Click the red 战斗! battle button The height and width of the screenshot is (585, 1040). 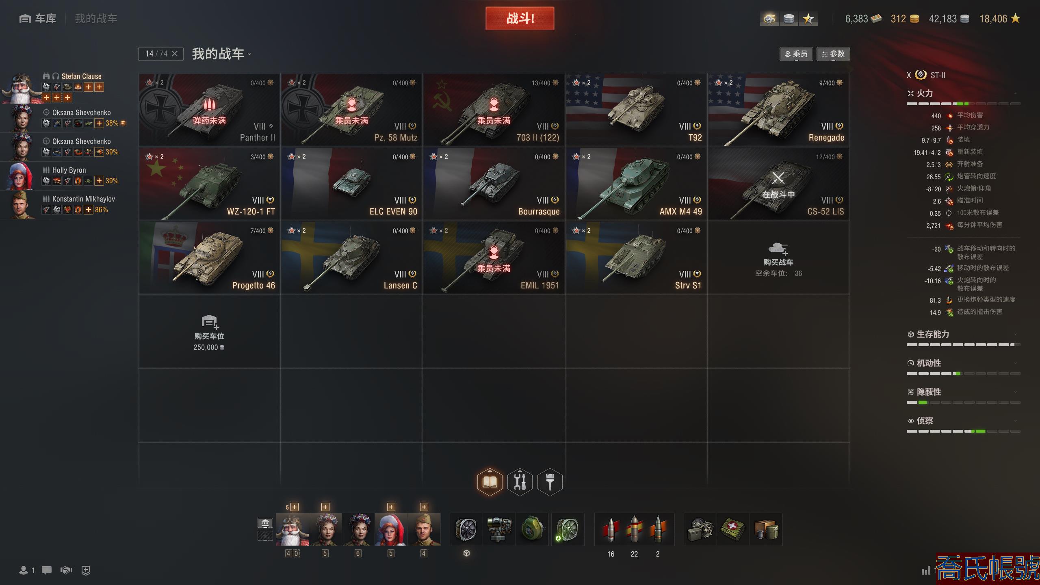520,18
